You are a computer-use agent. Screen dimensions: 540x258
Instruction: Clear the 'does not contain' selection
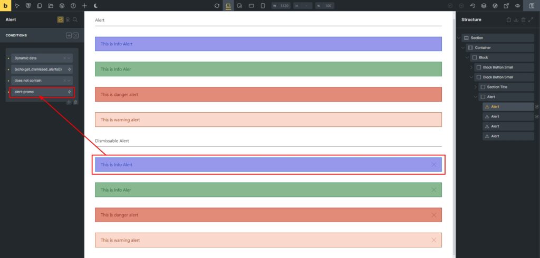click(x=64, y=81)
